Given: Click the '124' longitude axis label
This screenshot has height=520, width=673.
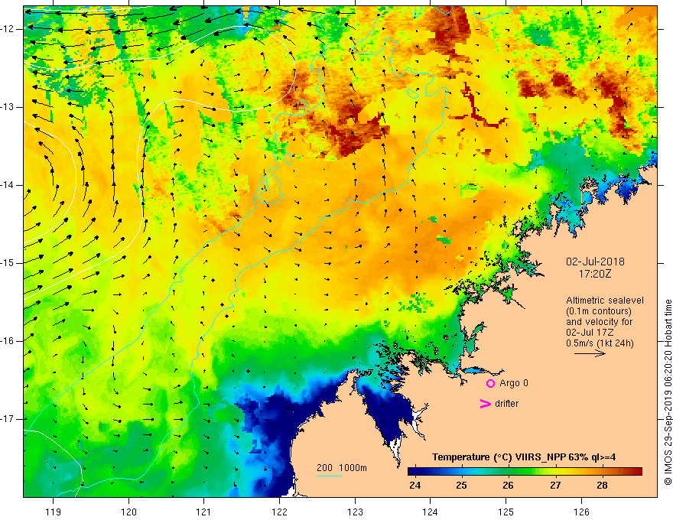Looking at the screenshot, I should [431, 512].
